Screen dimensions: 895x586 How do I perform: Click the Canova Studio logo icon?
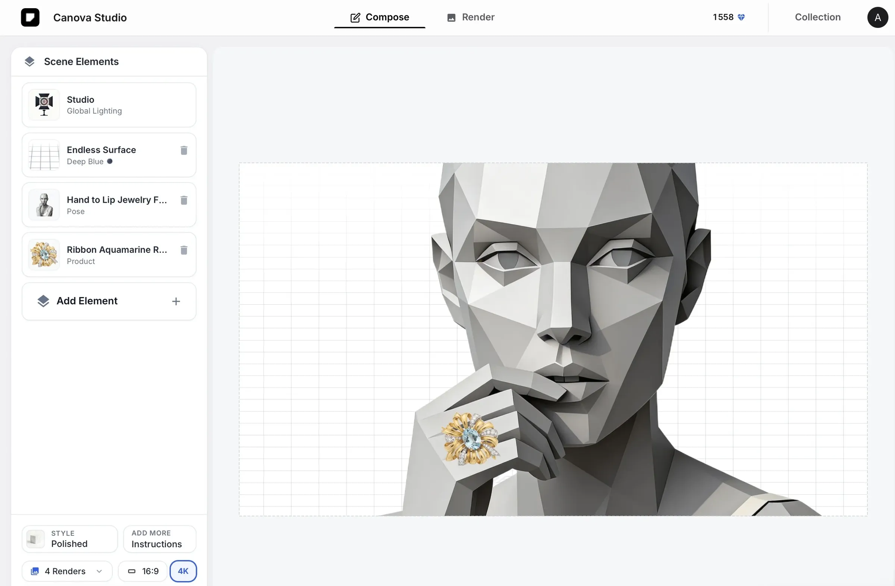(x=30, y=17)
